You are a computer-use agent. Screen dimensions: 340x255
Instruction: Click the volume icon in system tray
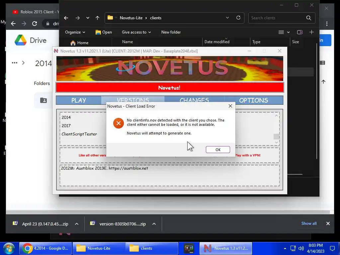tap(301, 248)
